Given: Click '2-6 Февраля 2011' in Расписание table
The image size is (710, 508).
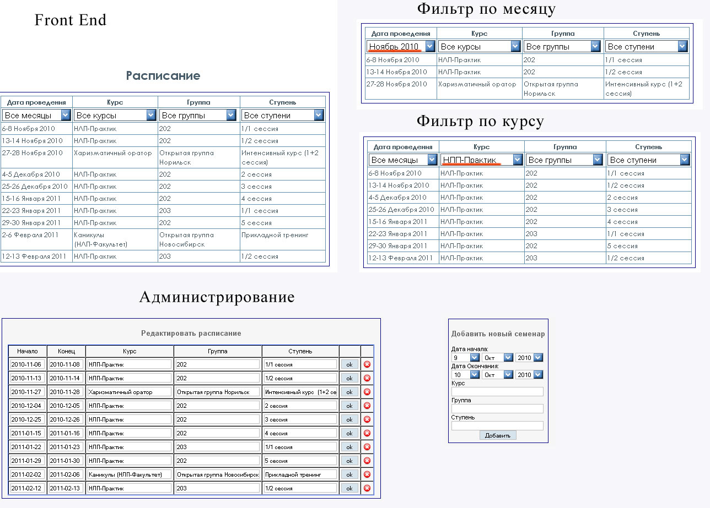Looking at the screenshot, I should (30, 235).
